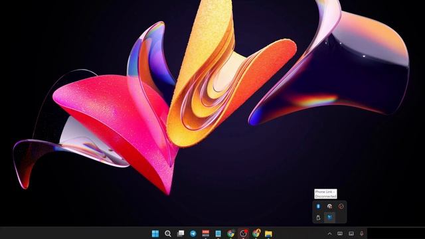Viewport: 425px width, 239px height.
Task: Open Bluetooth icon in tray overflow
Action: tap(319, 206)
